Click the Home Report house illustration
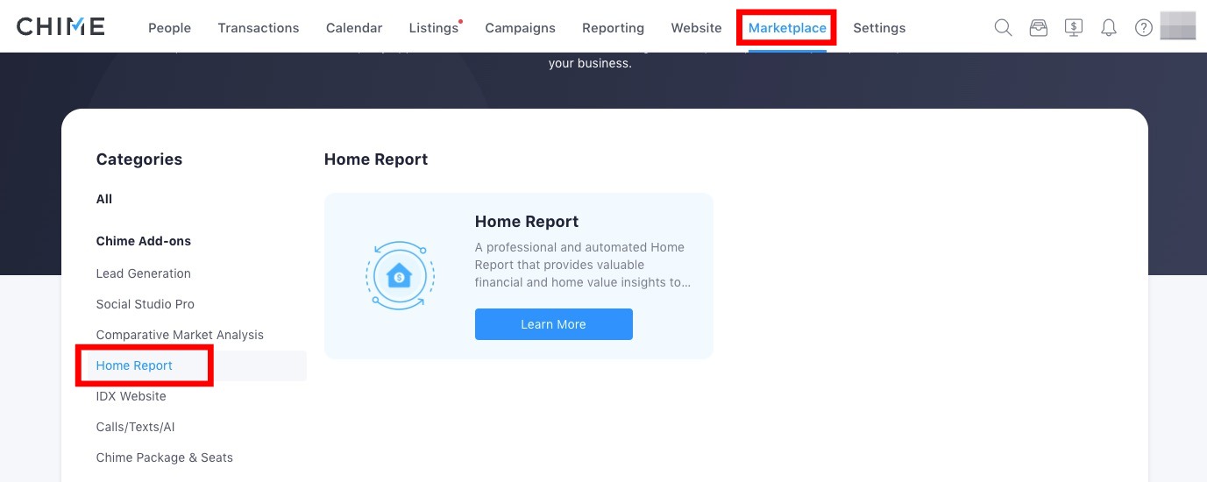The width and height of the screenshot is (1207, 482). pyautogui.click(x=400, y=276)
